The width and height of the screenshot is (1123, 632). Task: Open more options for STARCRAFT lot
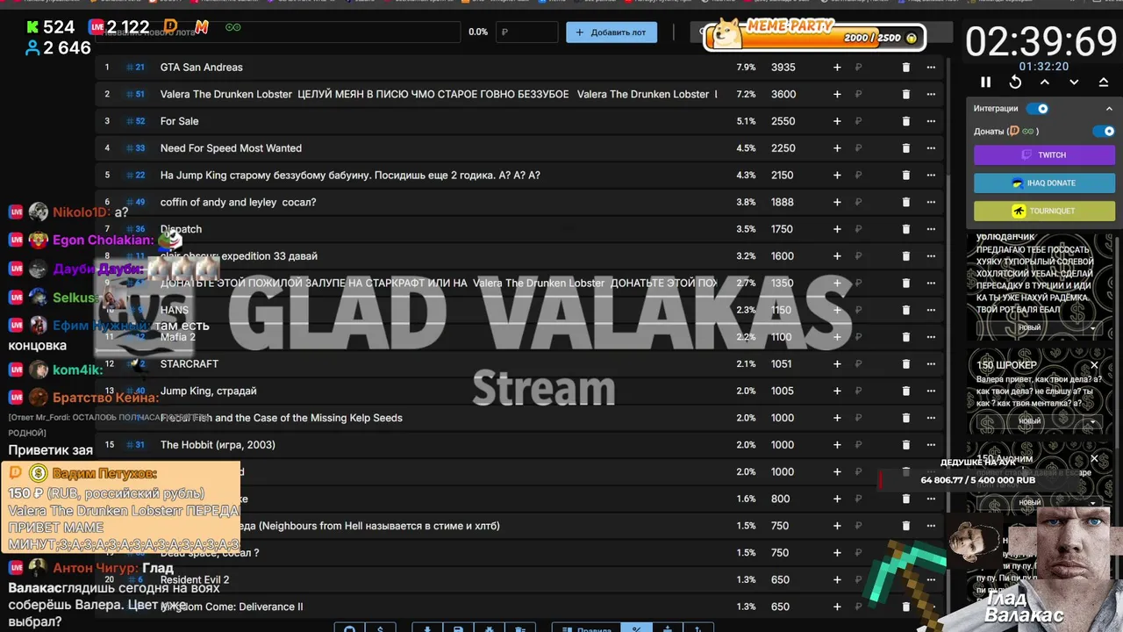931,363
